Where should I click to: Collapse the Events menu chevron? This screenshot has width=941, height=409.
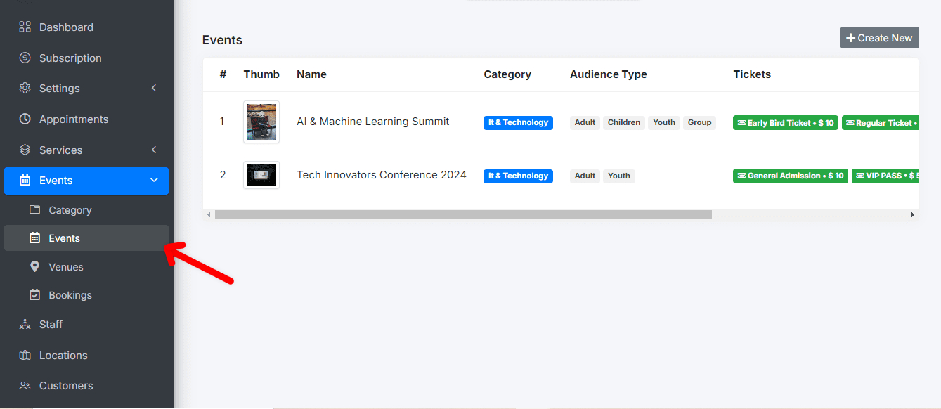pyautogui.click(x=154, y=181)
